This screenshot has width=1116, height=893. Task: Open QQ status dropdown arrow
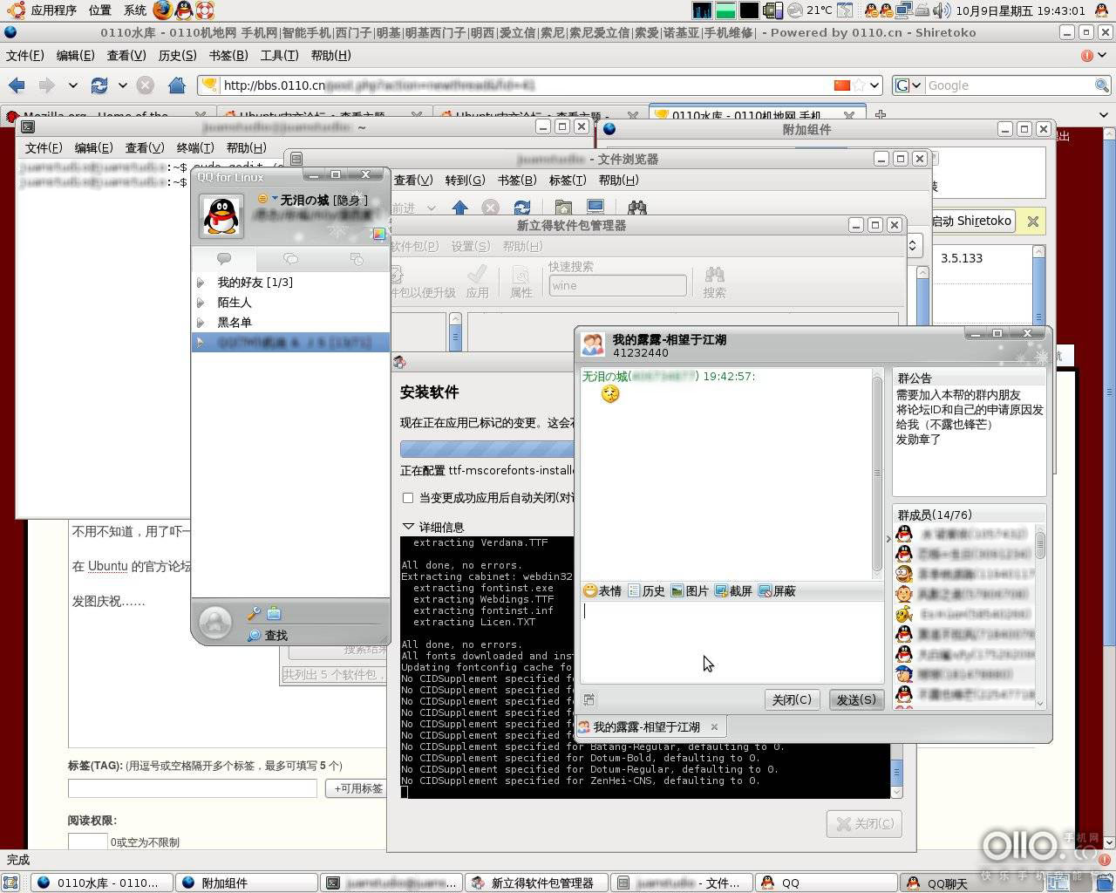tap(275, 199)
